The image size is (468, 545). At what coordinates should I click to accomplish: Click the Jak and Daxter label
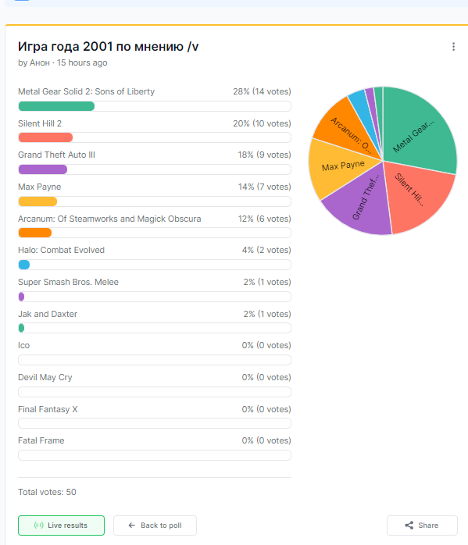point(48,314)
